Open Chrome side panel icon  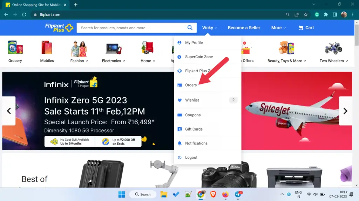(x=335, y=15)
